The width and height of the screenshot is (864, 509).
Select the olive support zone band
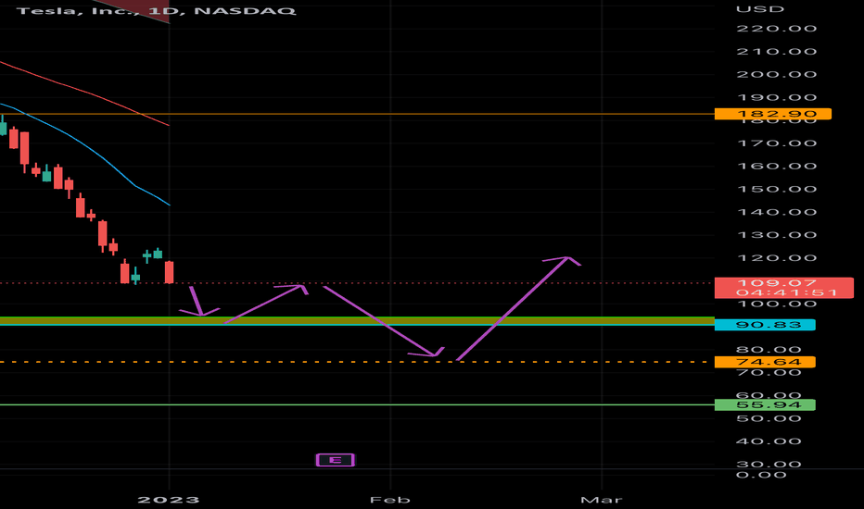pos(357,320)
